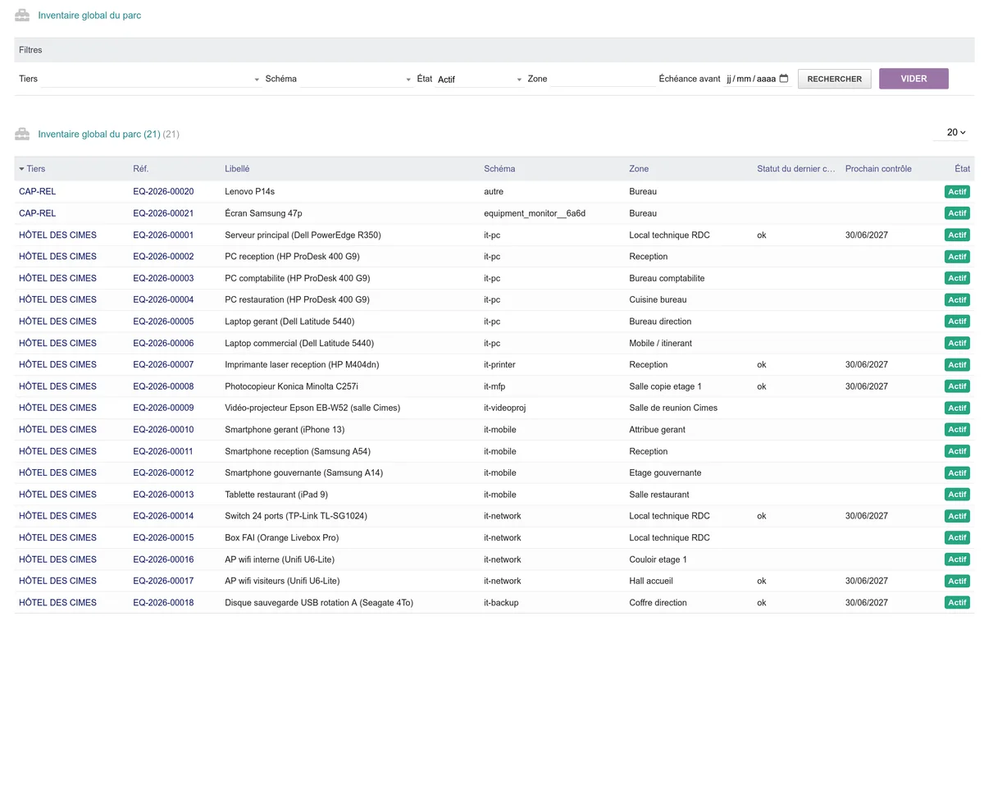
Task: Expand the Schéma filter dropdown
Action: pyautogui.click(x=357, y=80)
